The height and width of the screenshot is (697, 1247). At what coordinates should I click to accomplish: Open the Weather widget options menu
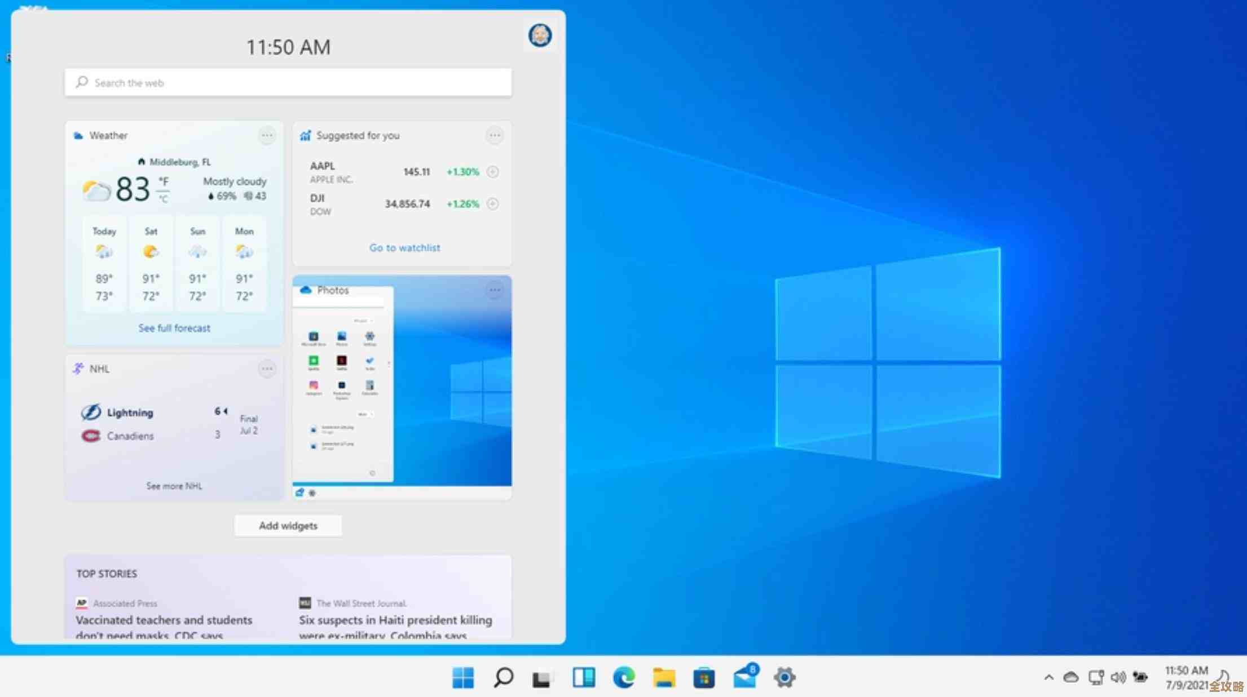pos(267,135)
